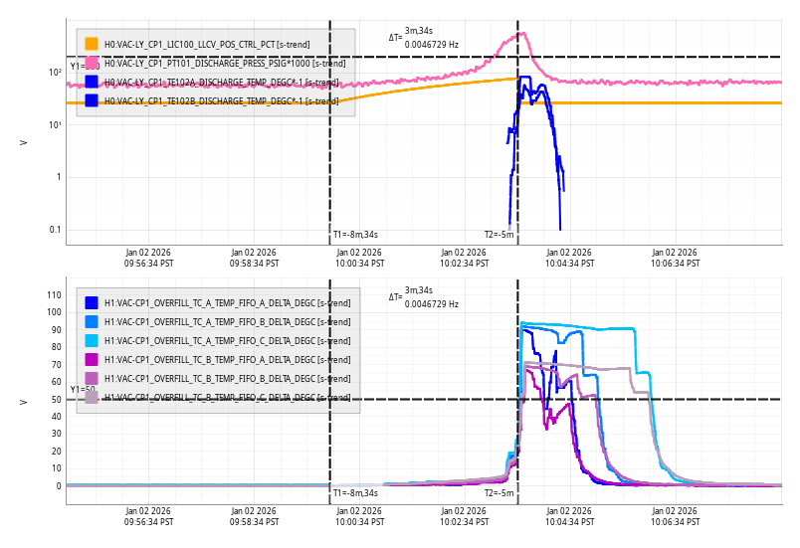The width and height of the screenshot is (800, 548).
Task: Select the PT101_DISCHARGE_PRESS_PSIG legend label text
Action: click(225, 64)
